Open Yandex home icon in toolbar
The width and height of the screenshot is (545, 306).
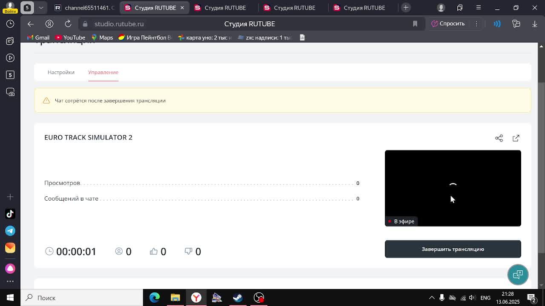tap(49, 24)
